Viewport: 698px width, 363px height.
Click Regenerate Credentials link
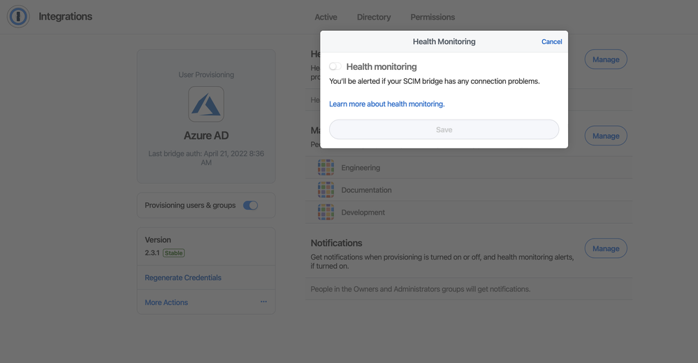tap(183, 278)
